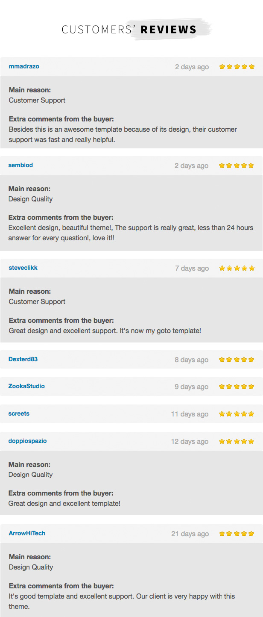Viewport: 263px width, 617px height.
Task: Click the Dexterd83 username link
Action: tap(23, 359)
